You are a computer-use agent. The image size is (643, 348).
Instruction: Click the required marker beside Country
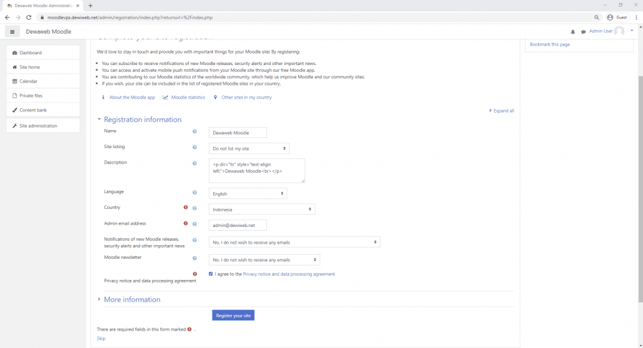click(x=185, y=207)
